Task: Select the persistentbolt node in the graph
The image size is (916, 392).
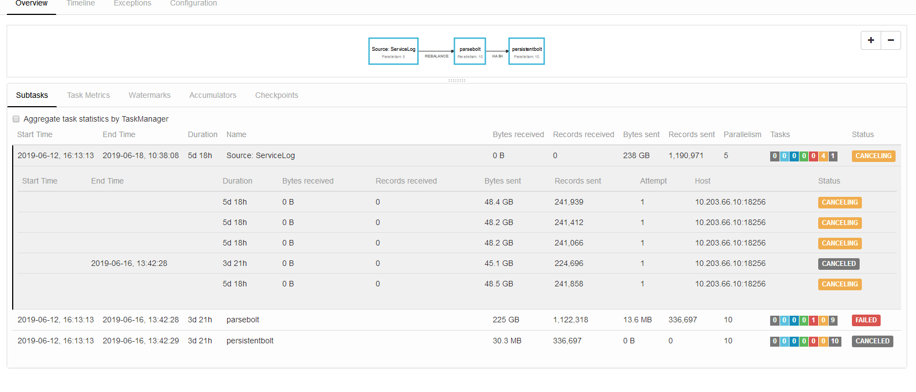Action: (x=527, y=51)
